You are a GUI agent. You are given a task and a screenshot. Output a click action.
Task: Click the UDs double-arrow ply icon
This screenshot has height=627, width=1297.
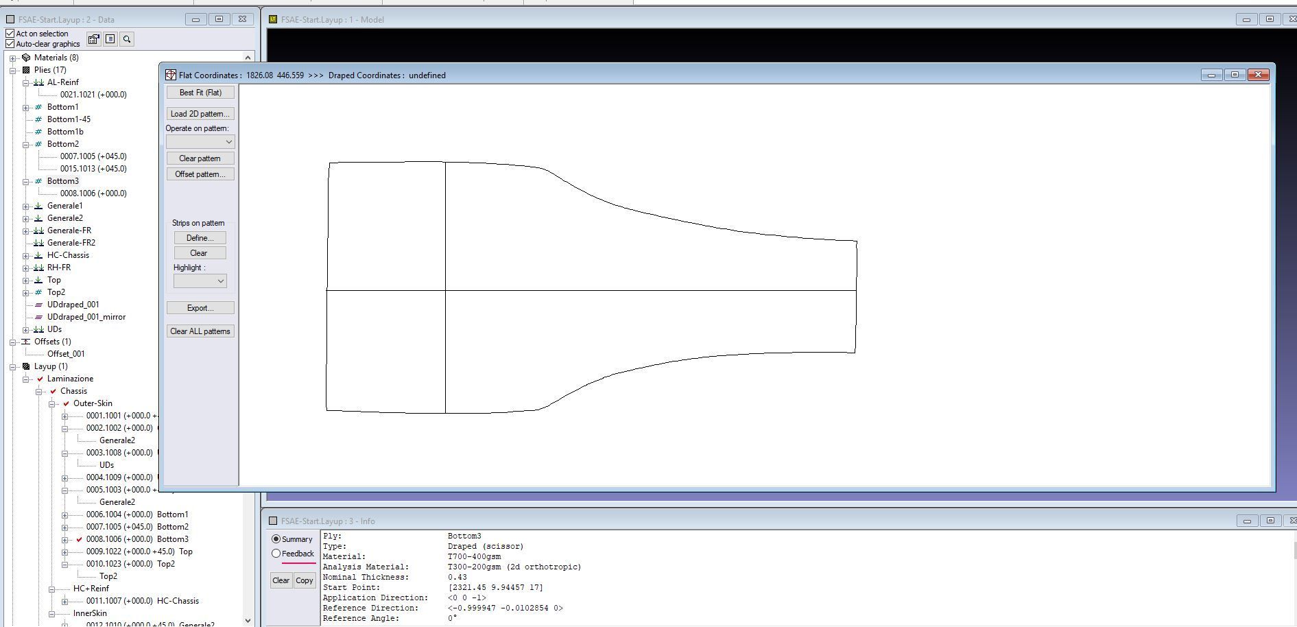pyautogui.click(x=38, y=329)
